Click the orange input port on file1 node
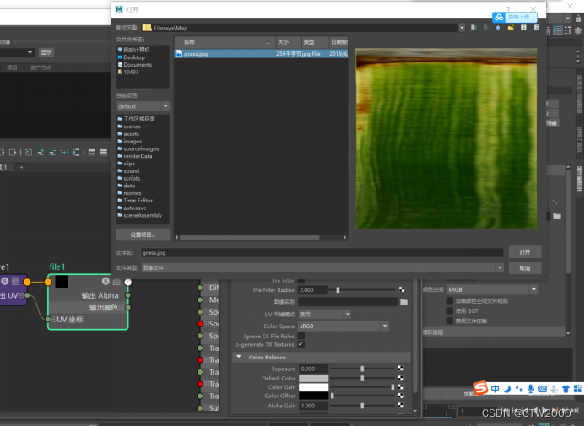The image size is (585, 426). click(48, 282)
